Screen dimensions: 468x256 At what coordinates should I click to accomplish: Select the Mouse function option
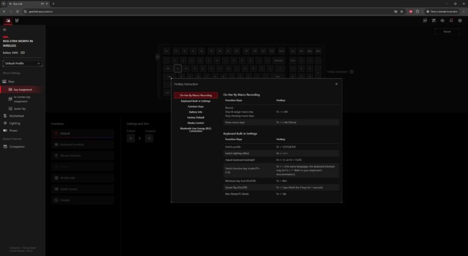[83, 155]
